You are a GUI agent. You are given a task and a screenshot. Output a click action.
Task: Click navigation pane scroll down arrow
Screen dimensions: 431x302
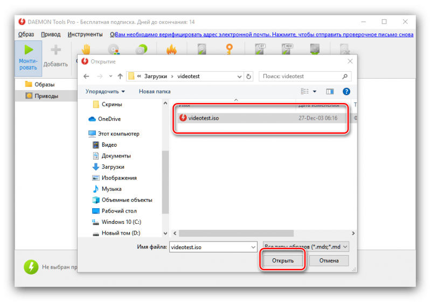(165, 233)
